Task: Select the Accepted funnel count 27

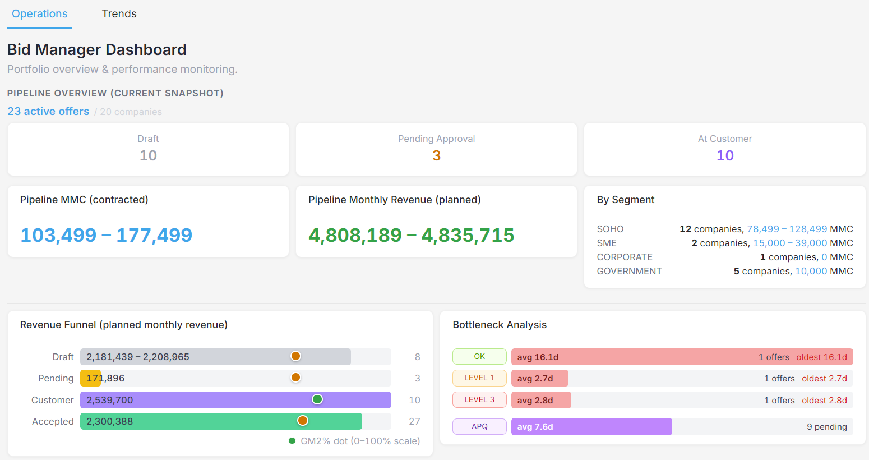Action: point(414,421)
